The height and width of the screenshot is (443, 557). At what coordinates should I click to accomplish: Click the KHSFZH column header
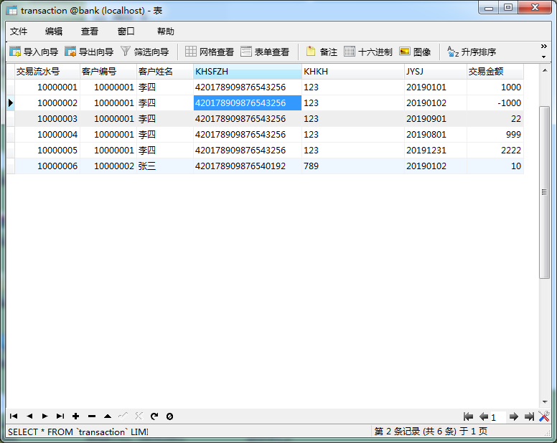(x=248, y=71)
